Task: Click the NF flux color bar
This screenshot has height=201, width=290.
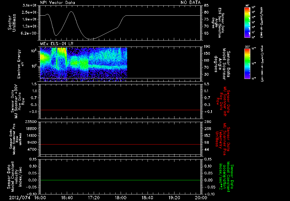Action: tap(248, 22)
